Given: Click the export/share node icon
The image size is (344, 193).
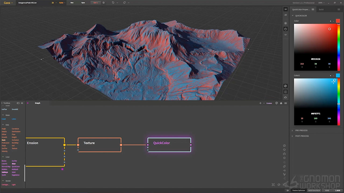Looking at the screenshot, I should pyautogui.click(x=284, y=154).
